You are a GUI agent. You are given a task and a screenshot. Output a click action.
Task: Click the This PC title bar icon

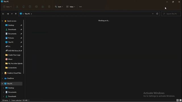pos(2,1)
